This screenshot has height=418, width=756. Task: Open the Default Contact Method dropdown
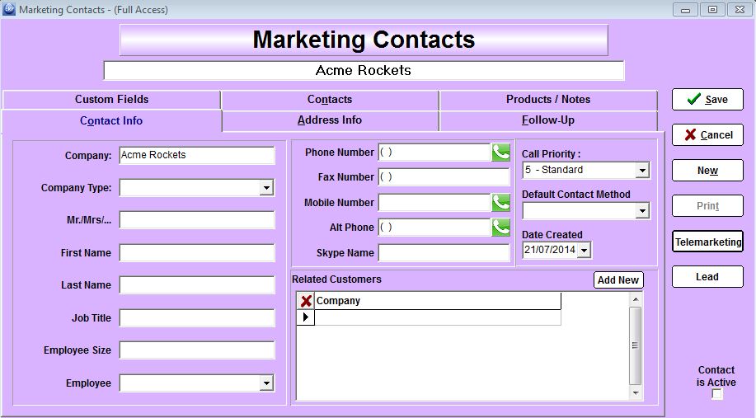click(x=642, y=211)
